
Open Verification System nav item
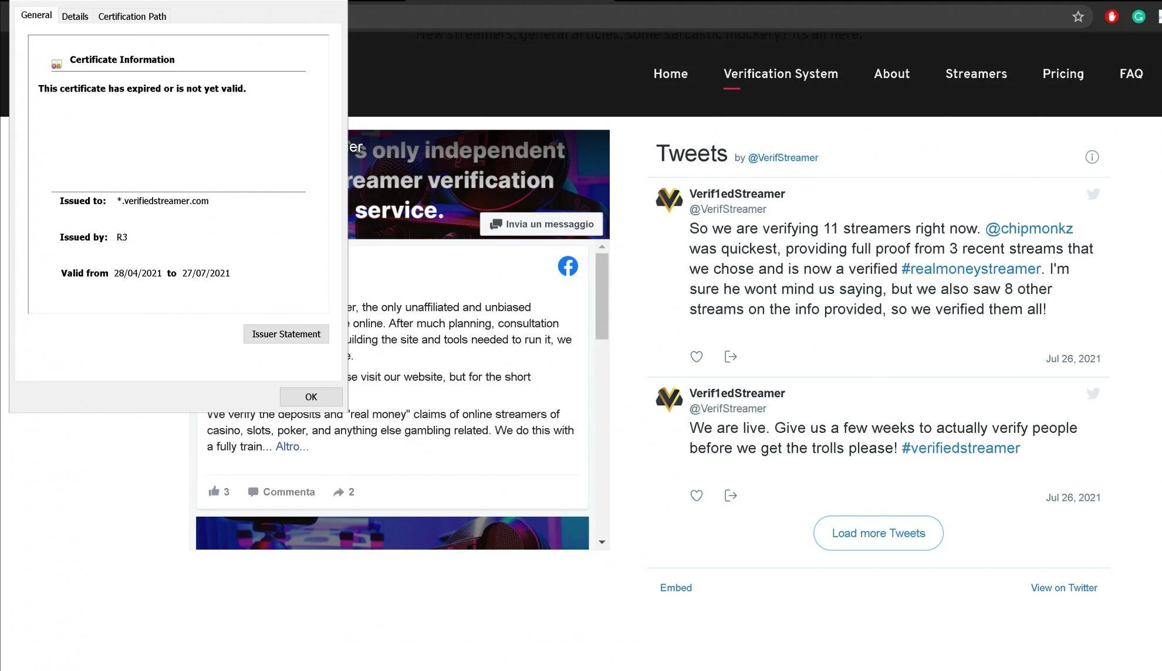(781, 74)
